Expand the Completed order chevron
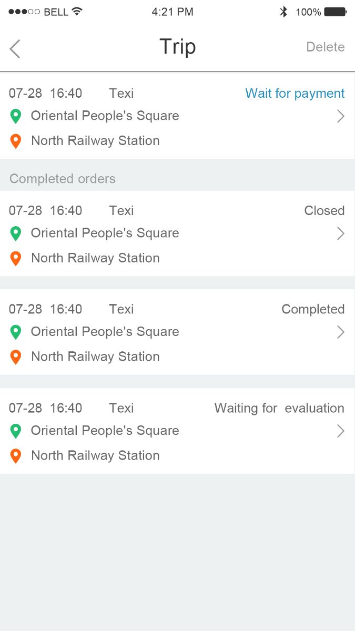Image resolution: width=355 pixels, height=631 pixels. pyautogui.click(x=340, y=332)
